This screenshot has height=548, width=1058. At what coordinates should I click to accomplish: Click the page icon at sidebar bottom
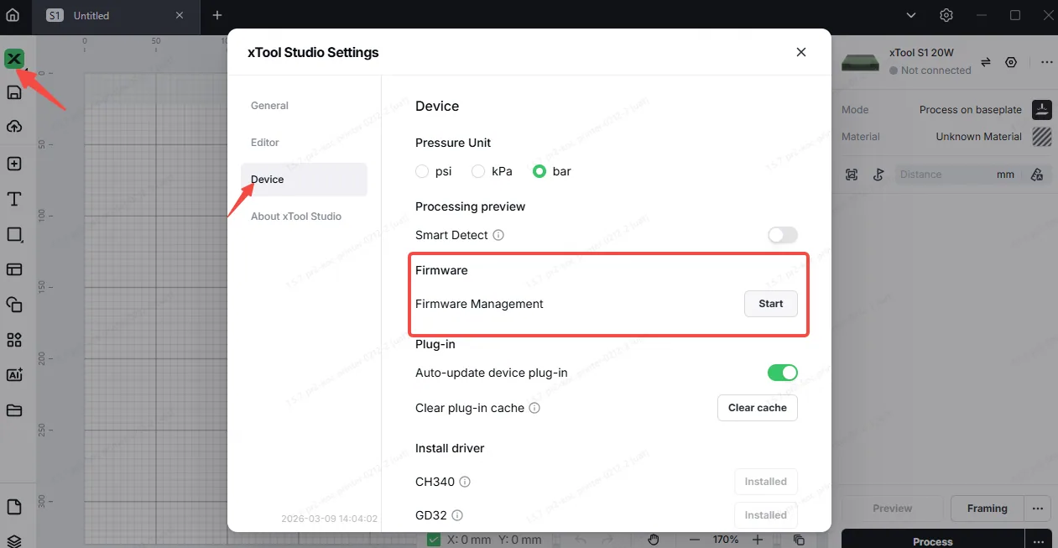(x=14, y=507)
